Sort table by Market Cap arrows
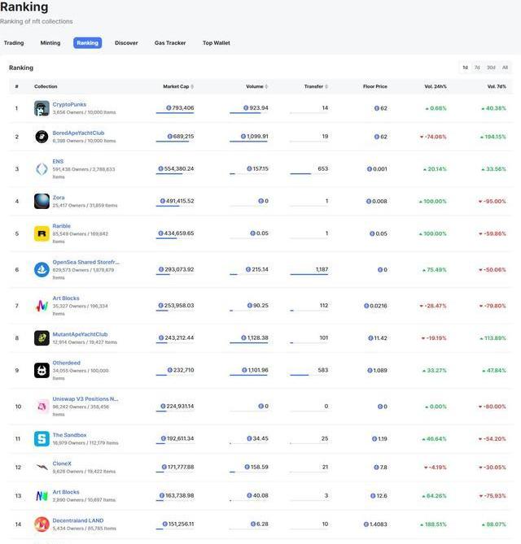521x544 pixels. (192, 86)
